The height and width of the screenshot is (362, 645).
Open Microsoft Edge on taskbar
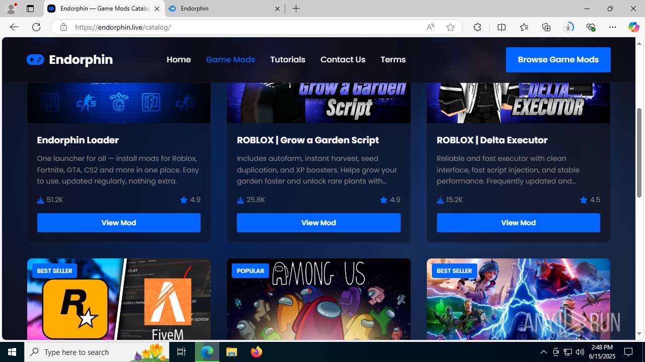click(x=207, y=352)
